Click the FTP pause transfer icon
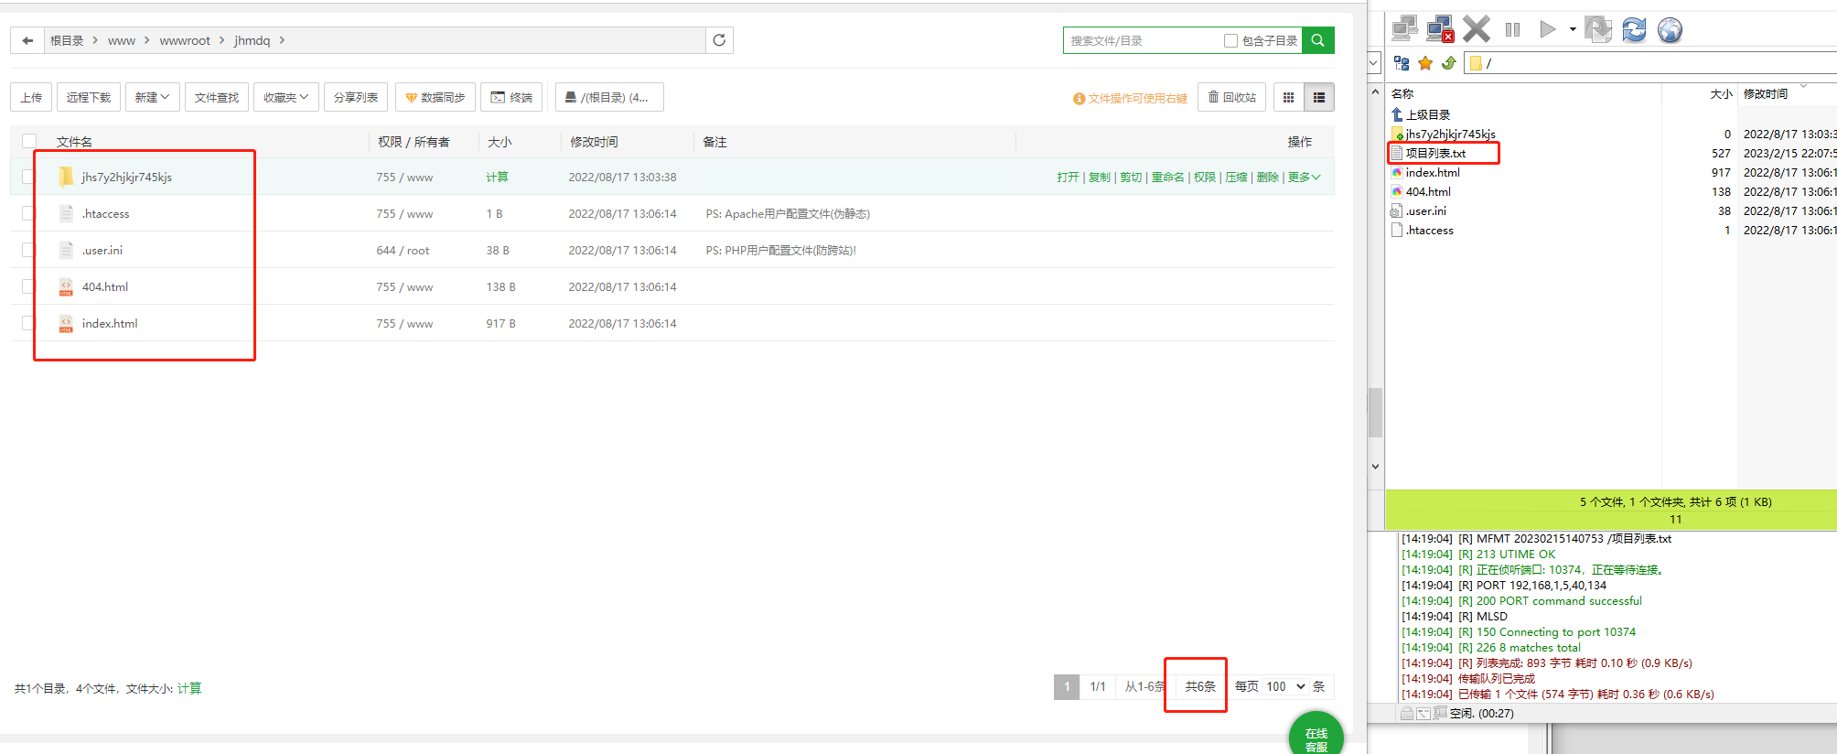 1512,29
